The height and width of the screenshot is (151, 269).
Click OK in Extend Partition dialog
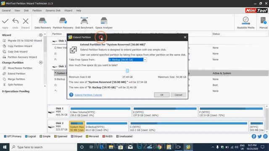(162, 95)
